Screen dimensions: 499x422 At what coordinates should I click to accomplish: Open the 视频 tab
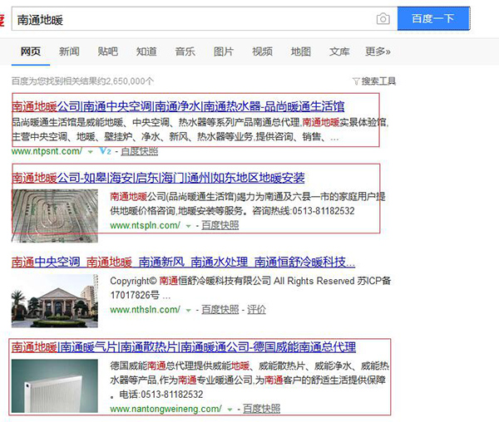click(x=262, y=52)
